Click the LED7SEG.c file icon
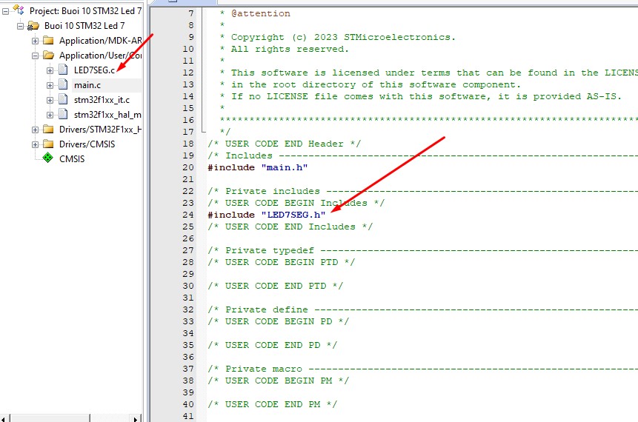 63,70
